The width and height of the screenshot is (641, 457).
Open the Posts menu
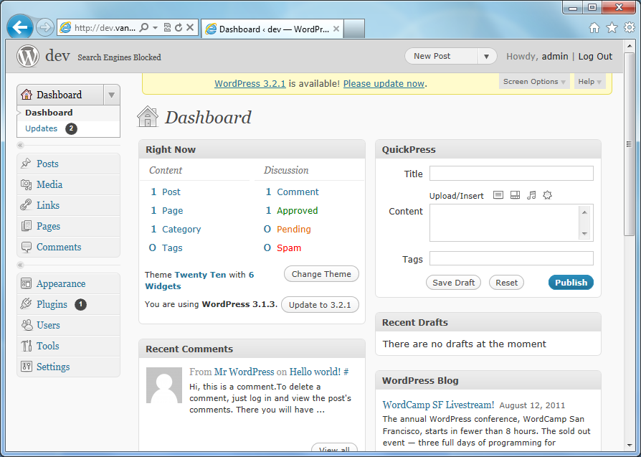[x=47, y=164]
